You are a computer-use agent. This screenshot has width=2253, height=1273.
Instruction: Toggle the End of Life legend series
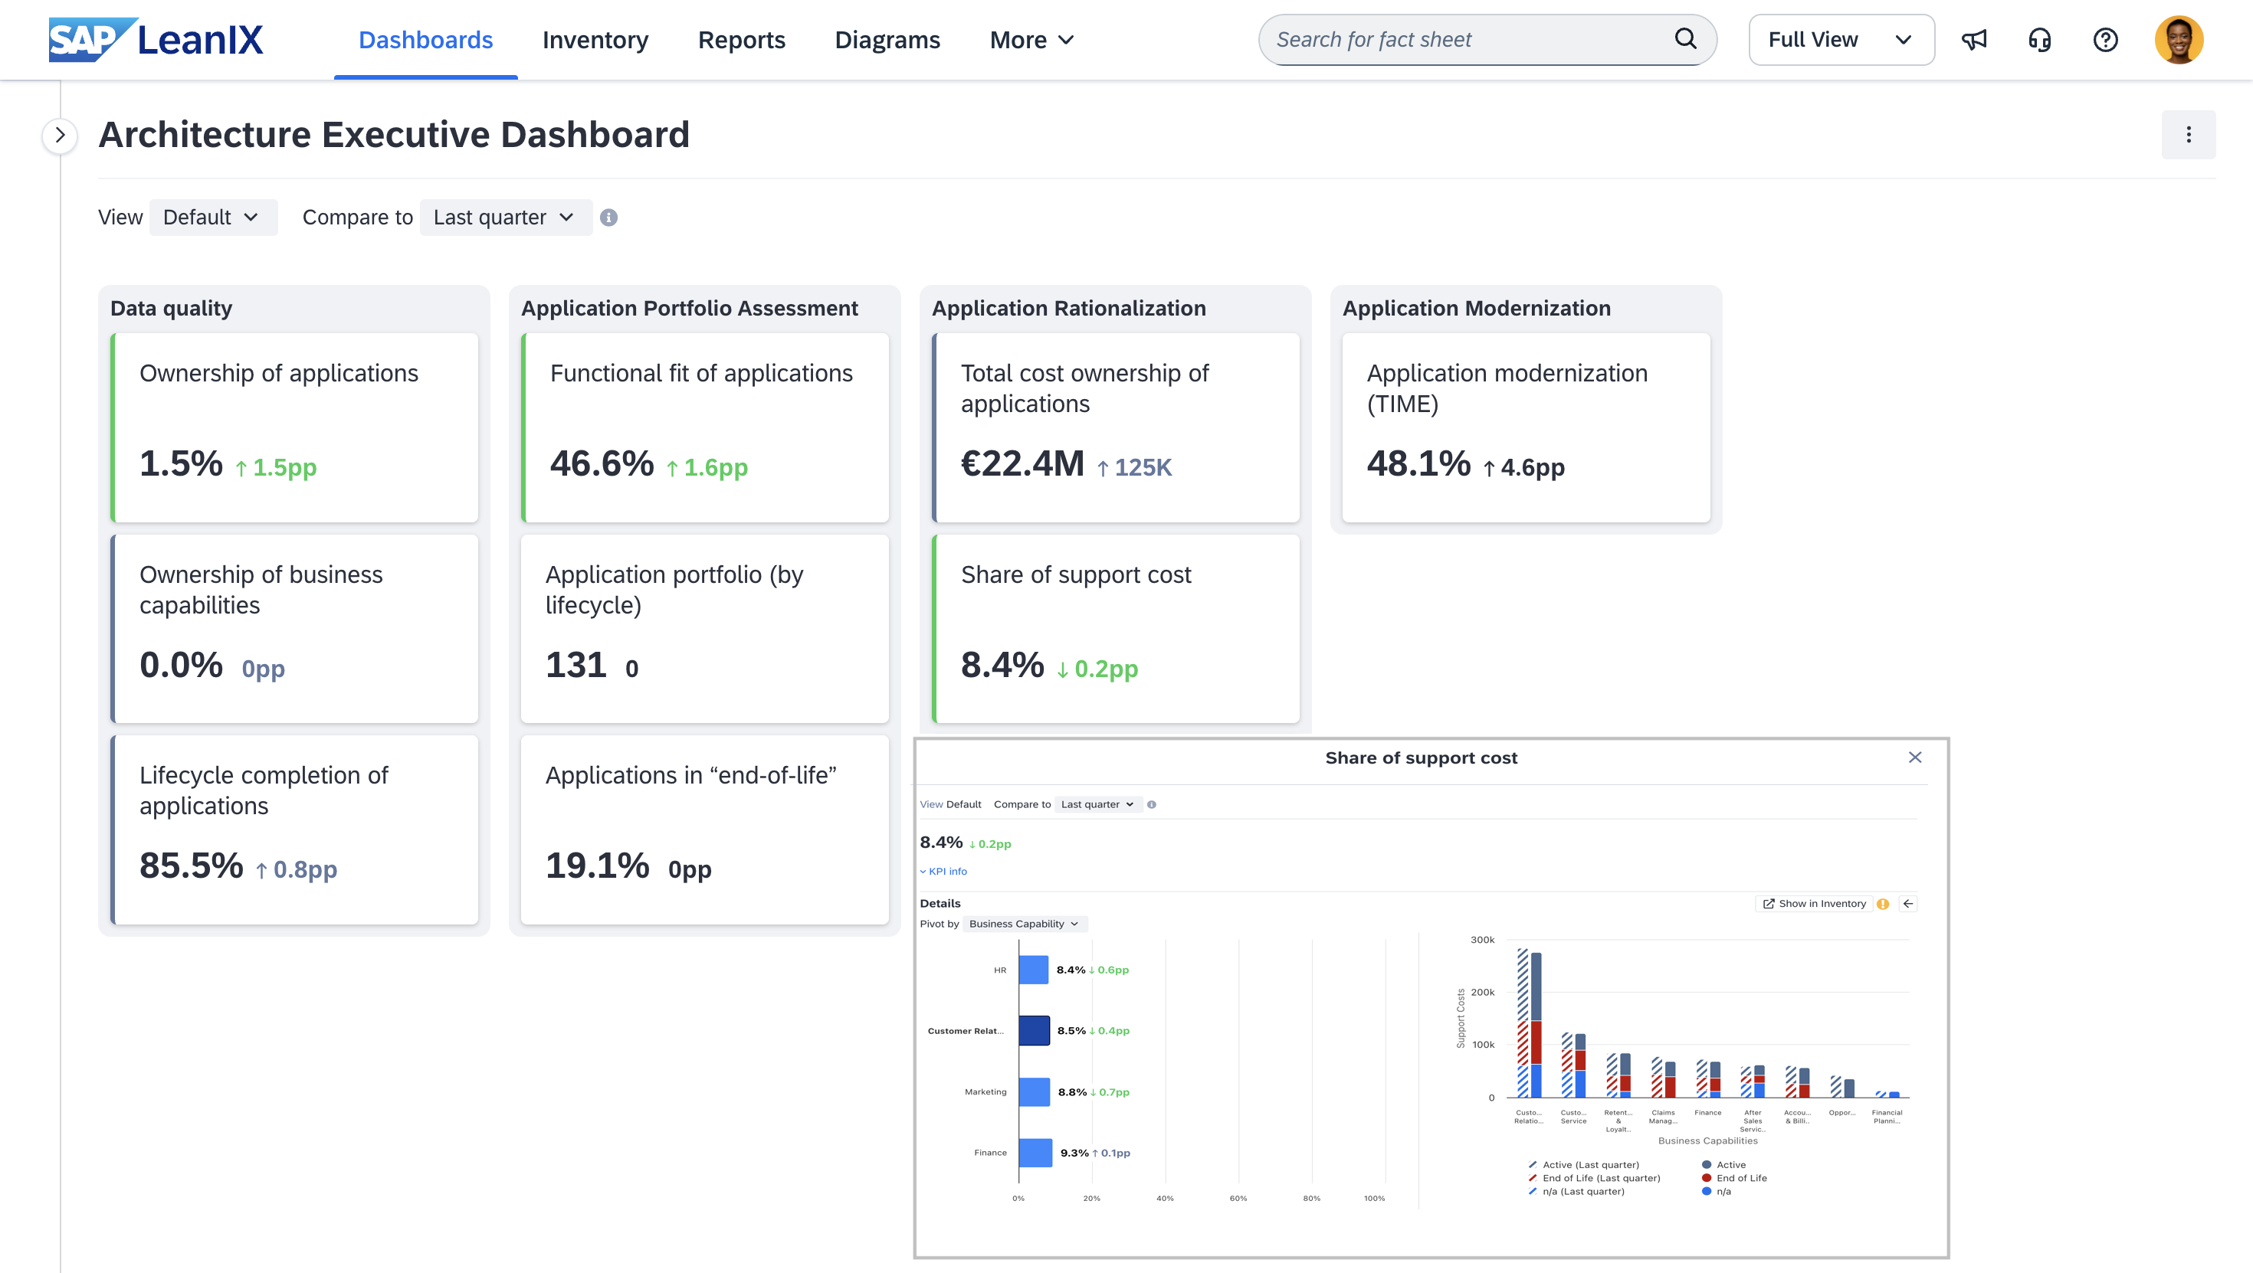[x=1740, y=1178]
